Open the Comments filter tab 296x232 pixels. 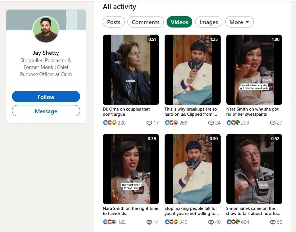coord(145,22)
